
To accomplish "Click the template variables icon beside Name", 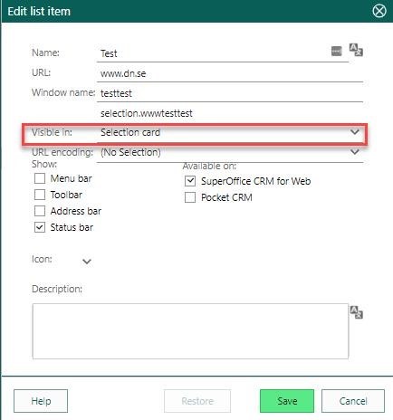I will 336,51.
